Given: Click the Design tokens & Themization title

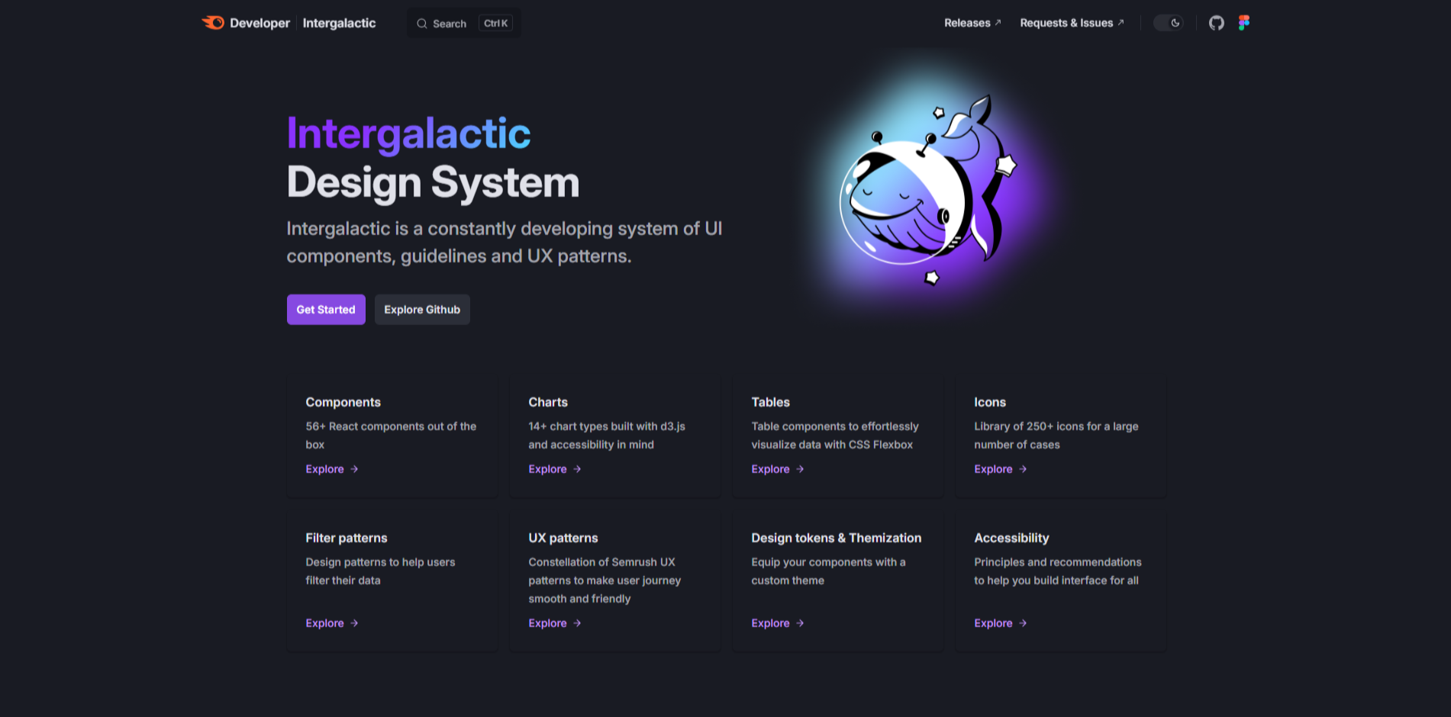Looking at the screenshot, I should (837, 538).
